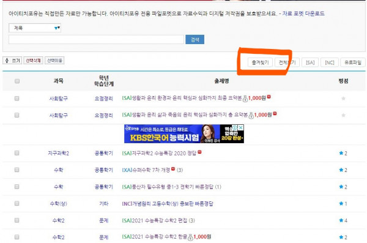Viewport: 367px width, 243px height.
Task: Click the 평점 column header
Action: coord(343,81)
